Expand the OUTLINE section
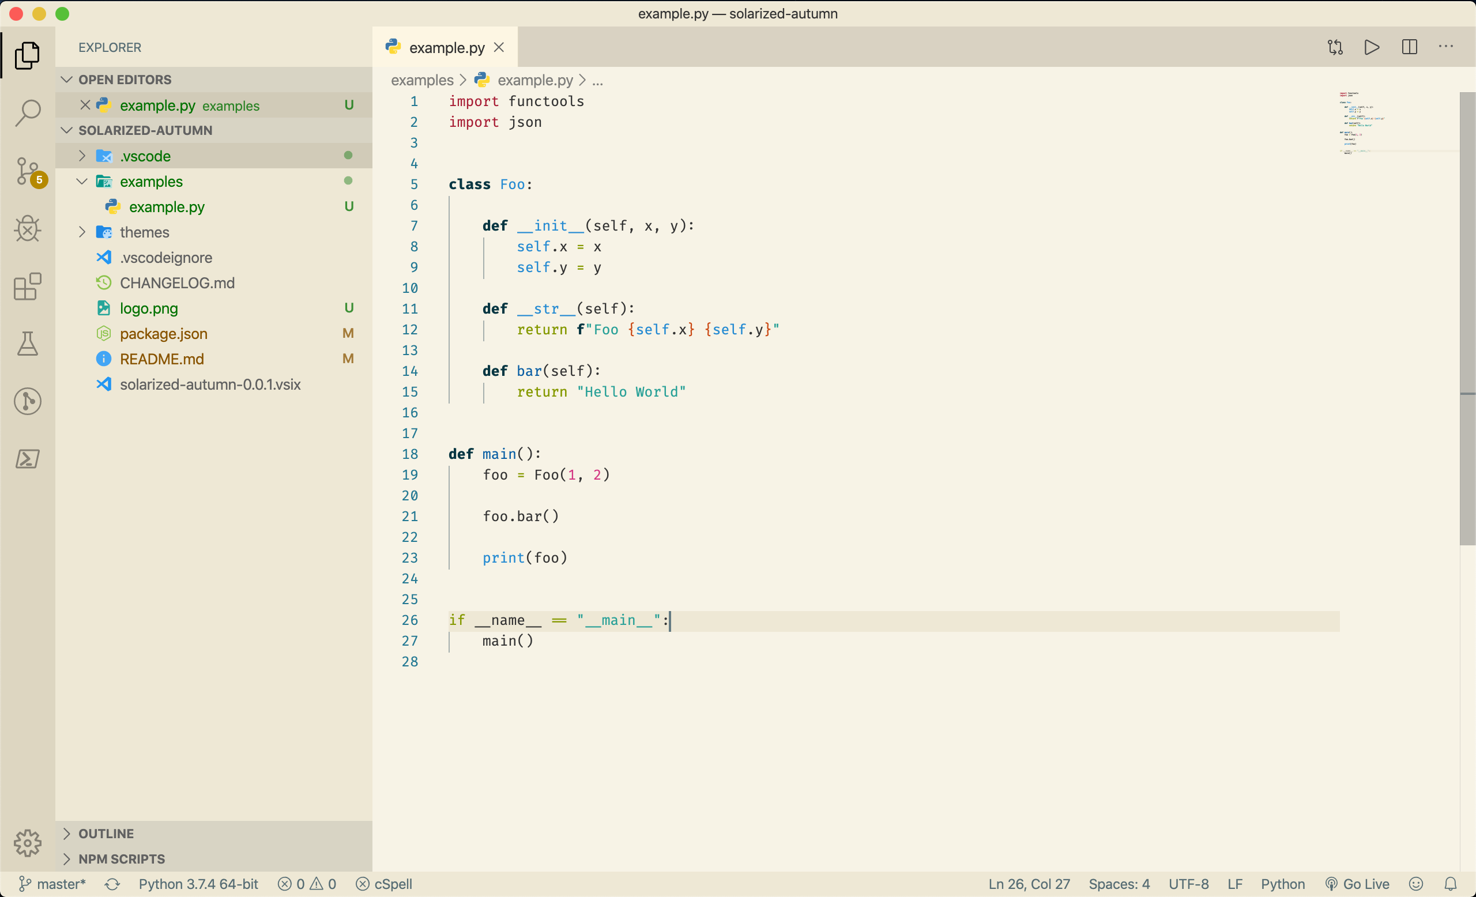This screenshot has width=1476, height=897. tap(106, 833)
